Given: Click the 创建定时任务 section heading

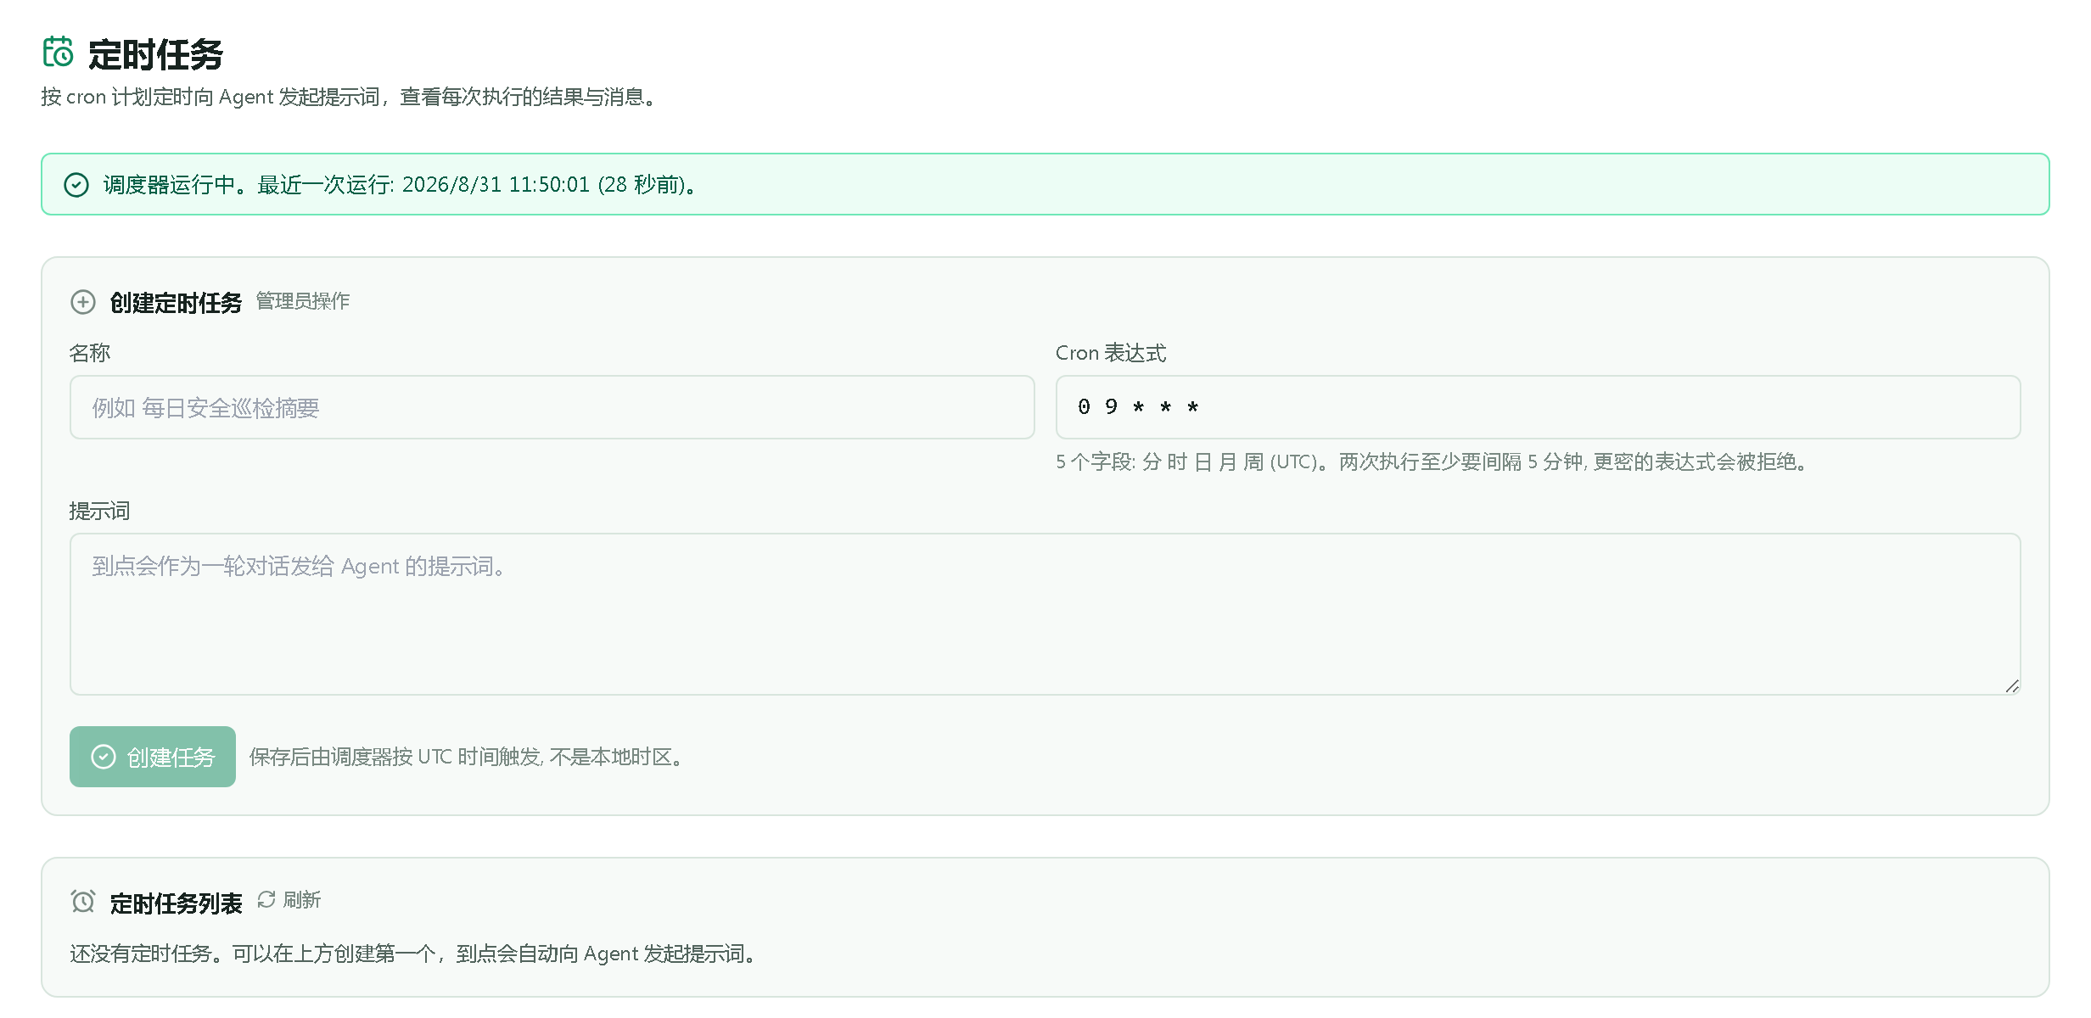Looking at the screenshot, I should (x=176, y=303).
